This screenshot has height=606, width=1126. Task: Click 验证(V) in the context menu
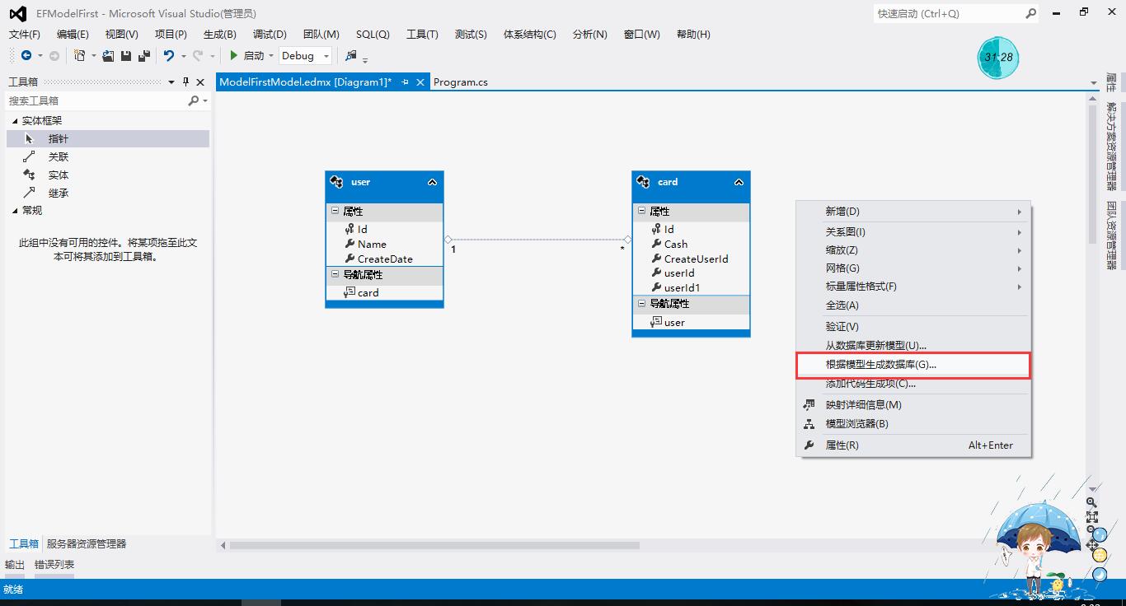point(913,327)
